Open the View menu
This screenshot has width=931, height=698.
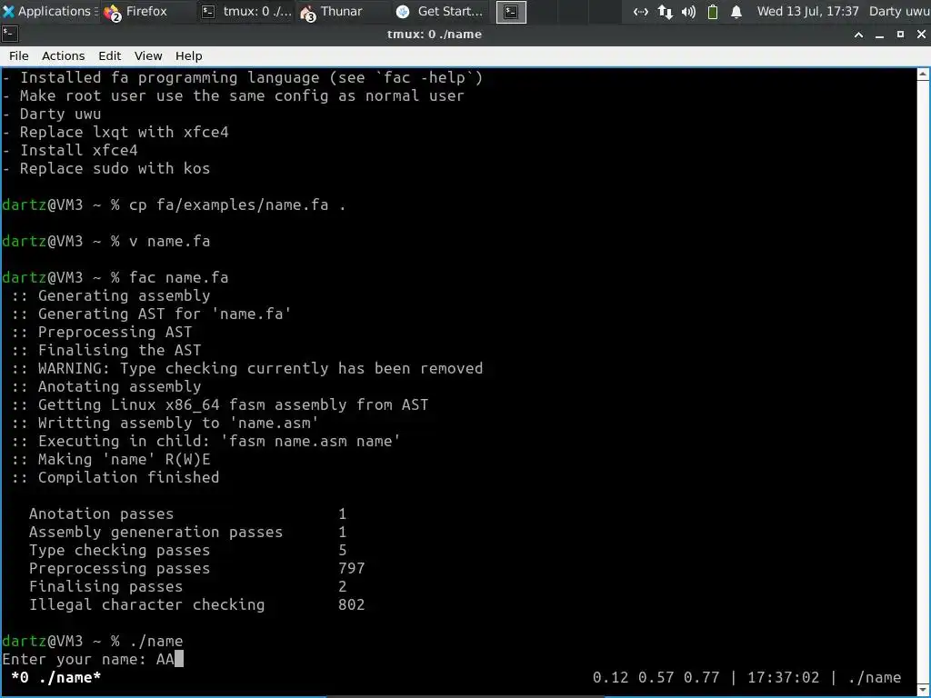[148, 55]
